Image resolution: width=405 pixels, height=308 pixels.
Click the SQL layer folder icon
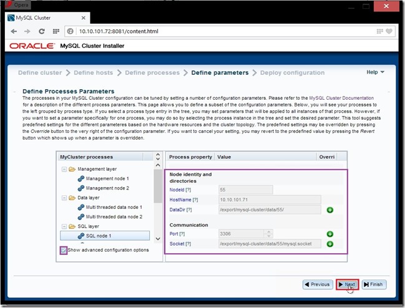[x=72, y=226]
